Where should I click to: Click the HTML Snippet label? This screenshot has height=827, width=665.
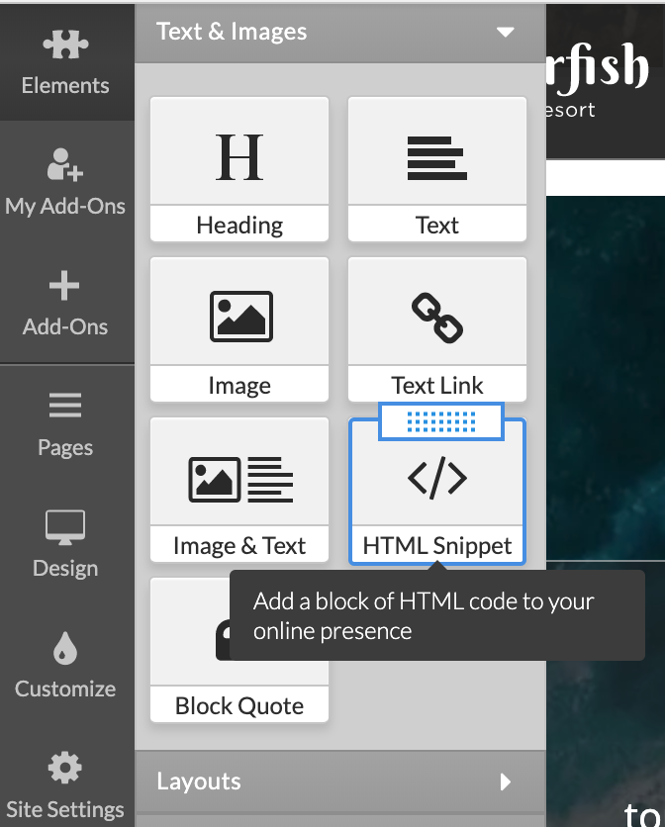tap(437, 546)
